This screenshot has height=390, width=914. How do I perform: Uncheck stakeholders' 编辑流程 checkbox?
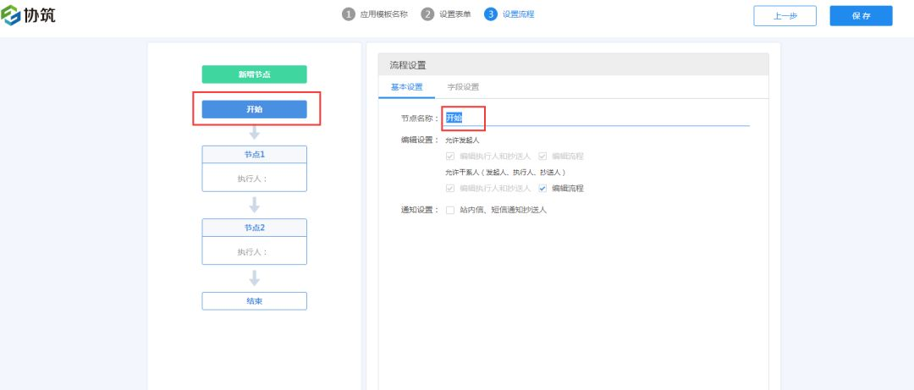coord(543,189)
